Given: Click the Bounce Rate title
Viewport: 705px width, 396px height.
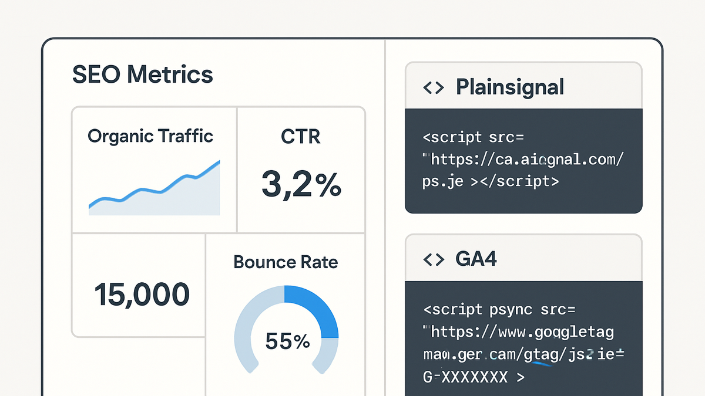Looking at the screenshot, I should (286, 262).
